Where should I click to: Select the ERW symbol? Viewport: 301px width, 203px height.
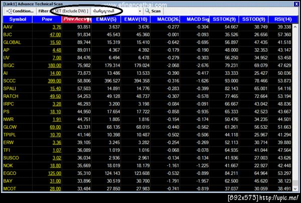8,142
